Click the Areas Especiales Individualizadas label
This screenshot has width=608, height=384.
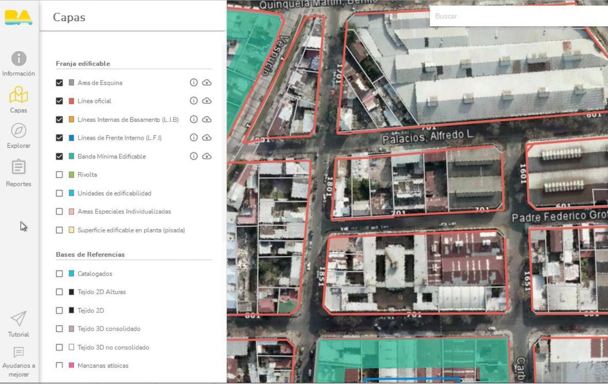coord(124,212)
